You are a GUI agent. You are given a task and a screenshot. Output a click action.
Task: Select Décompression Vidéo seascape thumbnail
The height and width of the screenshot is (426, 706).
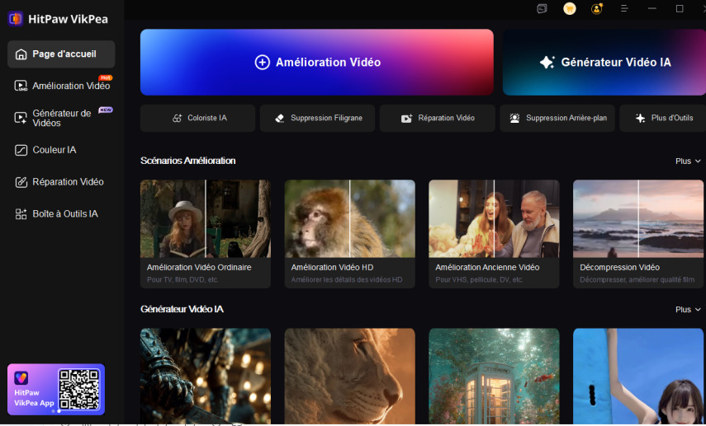638,219
